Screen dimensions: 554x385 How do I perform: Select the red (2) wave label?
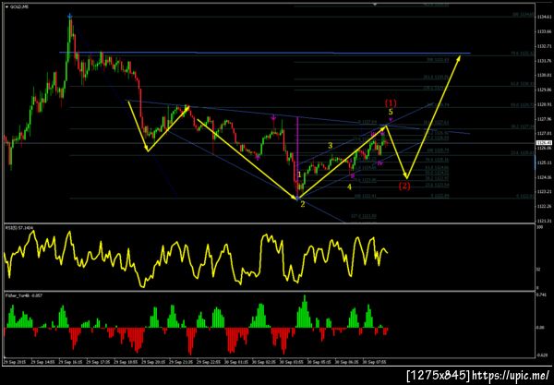point(404,186)
